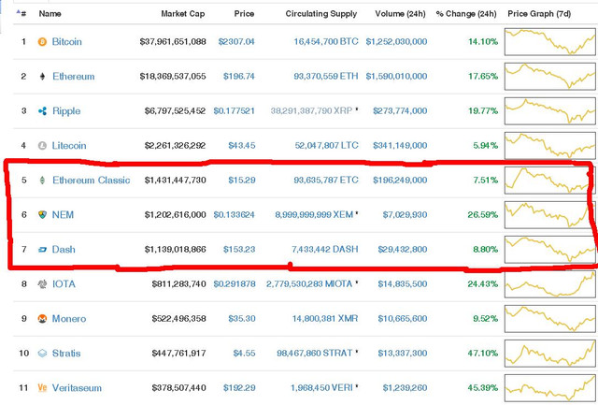The width and height of the screenshot is (598, 405).
Task: Sort by Market Cap column header
Action: (183, 14)
